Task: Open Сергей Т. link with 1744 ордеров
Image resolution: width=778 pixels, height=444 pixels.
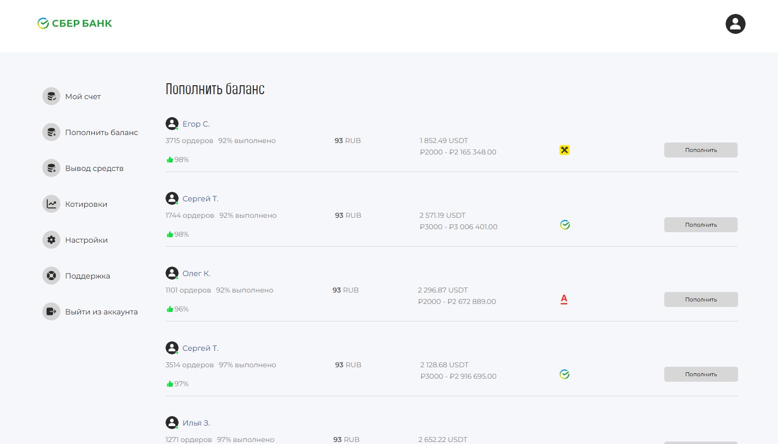Action: tap(200, 199)
